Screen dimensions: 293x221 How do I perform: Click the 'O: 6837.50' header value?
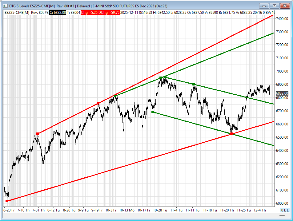(x=195, y=13)
